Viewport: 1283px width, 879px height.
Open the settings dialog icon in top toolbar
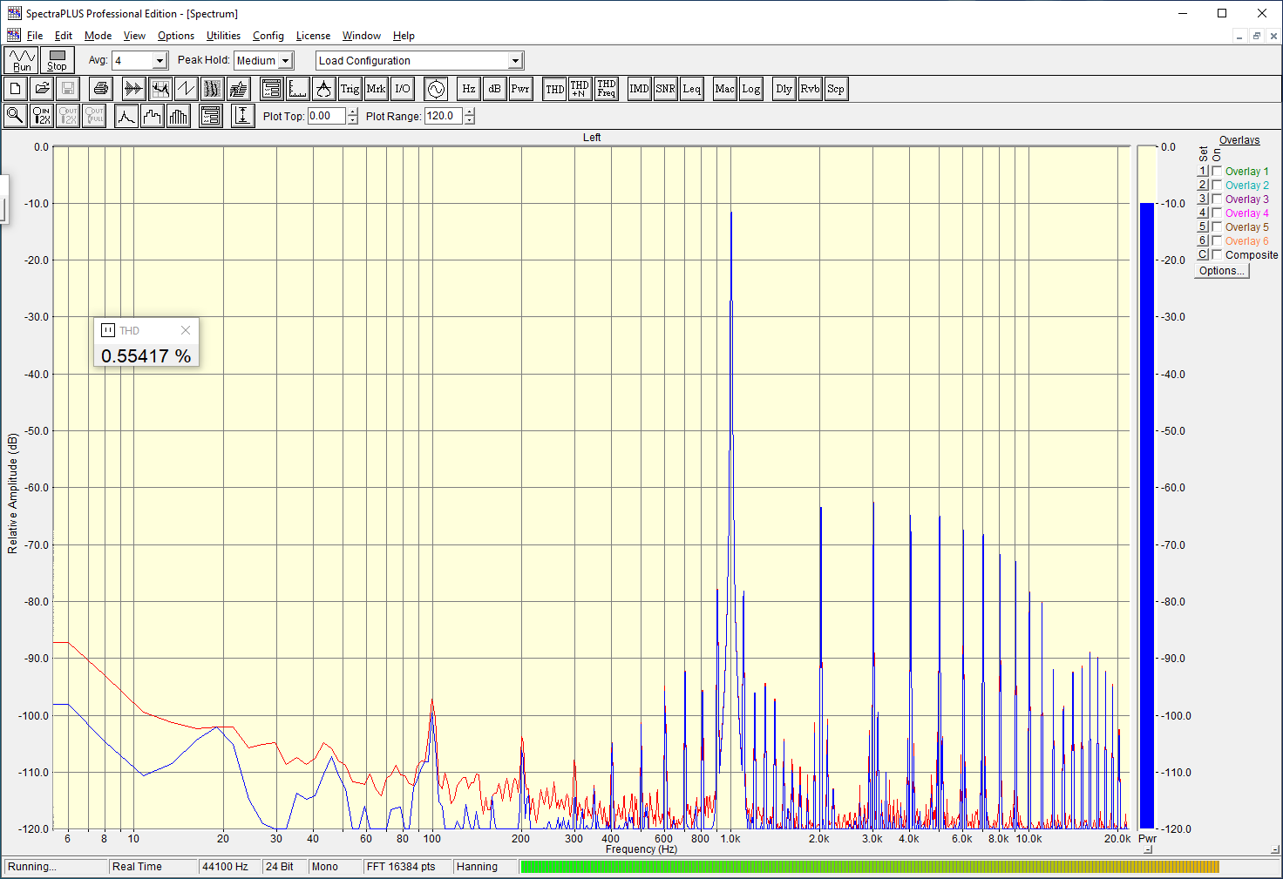pos(271,89)
